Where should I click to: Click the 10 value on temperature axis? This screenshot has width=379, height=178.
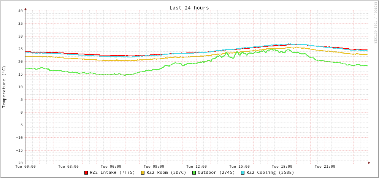pyautogui.click(x=20, y=87)
